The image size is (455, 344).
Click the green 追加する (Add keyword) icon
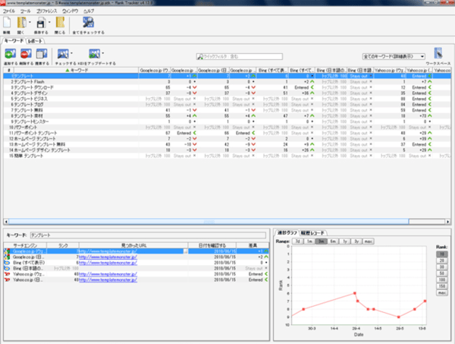pyautogui.click(x=9, y=55)
